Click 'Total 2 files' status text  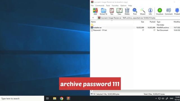[x=154, y=94]
